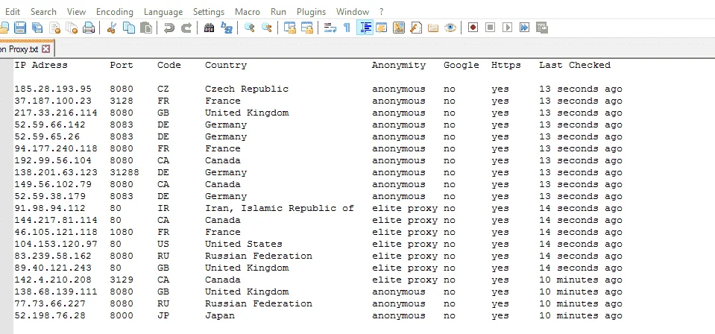Show the Document Map panel icon
This screenshot has width=715, height=334.
pos(399,28)
